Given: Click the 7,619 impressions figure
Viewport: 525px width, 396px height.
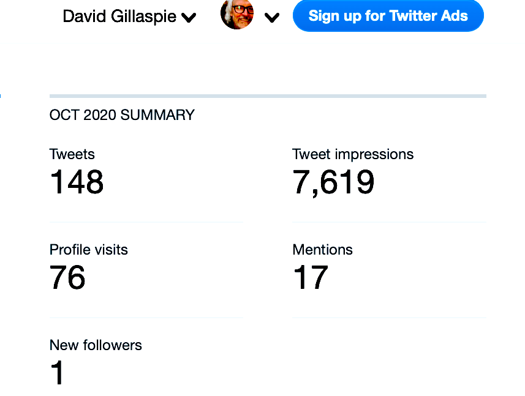Looking at the screenshot, I should pyautogui.click(x=333, y=182).
